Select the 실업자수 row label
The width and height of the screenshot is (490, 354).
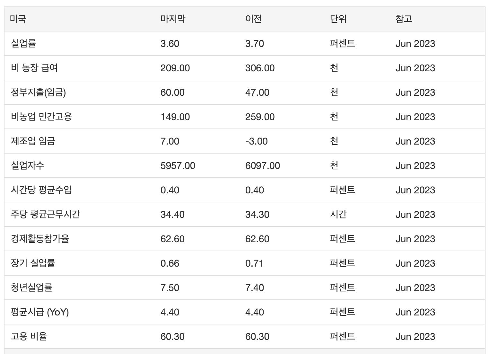(x=27, y=165)
